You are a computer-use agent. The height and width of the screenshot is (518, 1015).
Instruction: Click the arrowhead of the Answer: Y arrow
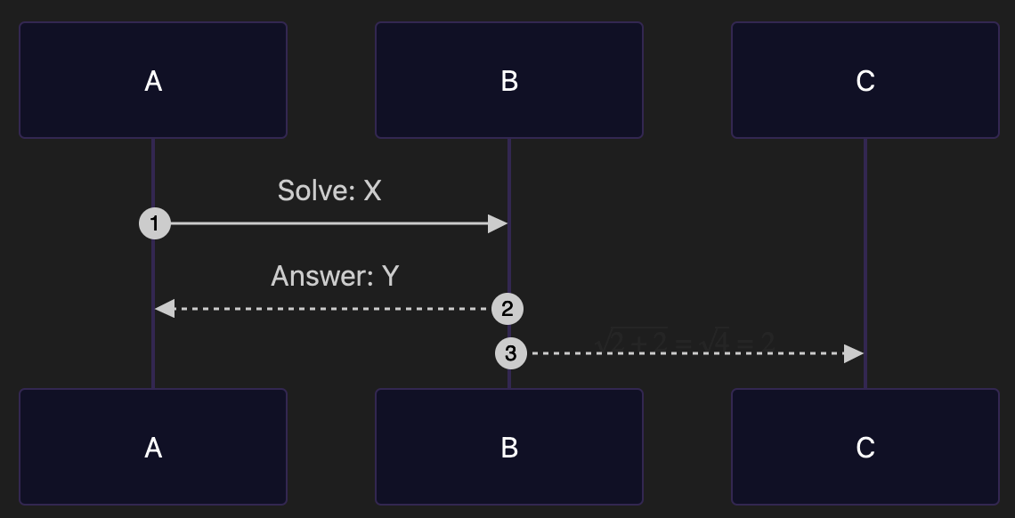pyautogui.click(x=164, y=309)
